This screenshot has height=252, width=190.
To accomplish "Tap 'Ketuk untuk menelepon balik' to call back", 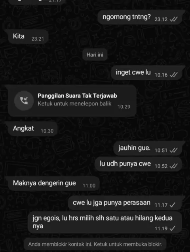I will [74, 103].
